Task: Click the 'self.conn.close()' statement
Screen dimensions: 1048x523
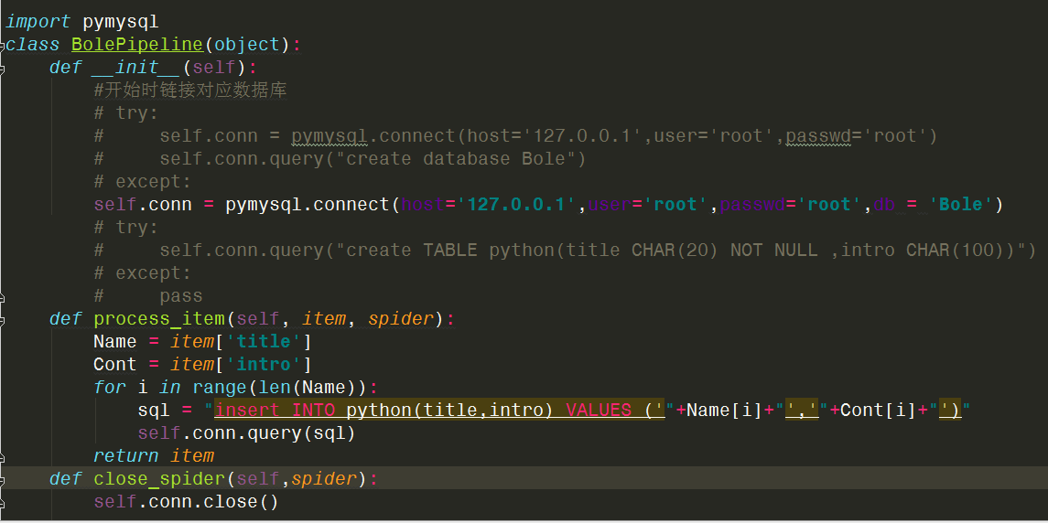Action: (x=186, y=502)
